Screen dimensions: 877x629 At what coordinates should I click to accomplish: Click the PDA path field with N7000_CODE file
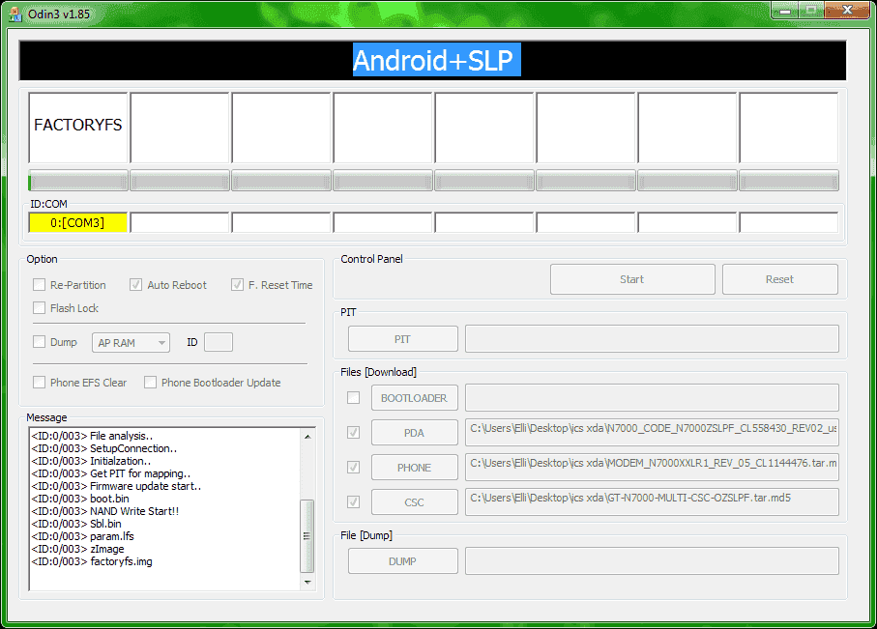pos(652,432)
